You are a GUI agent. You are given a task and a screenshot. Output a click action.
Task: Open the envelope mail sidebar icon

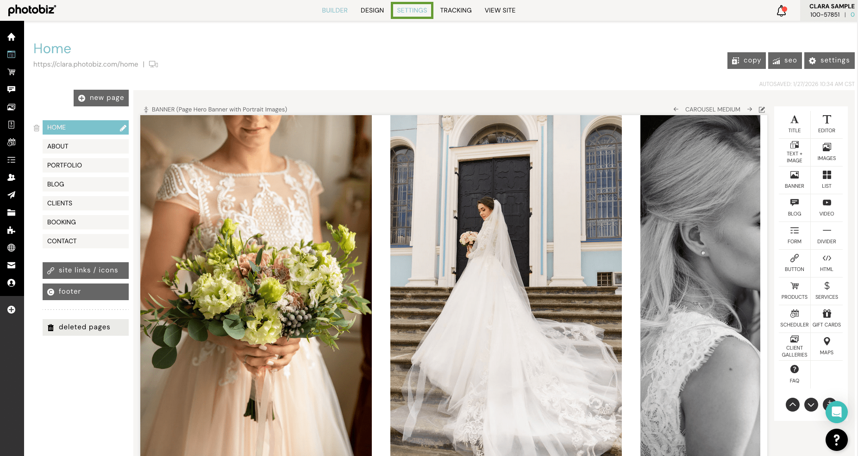point(12,265)
